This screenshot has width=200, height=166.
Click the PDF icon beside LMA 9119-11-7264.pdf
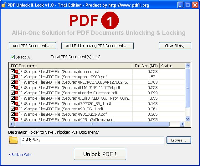pyautogui.click(x=17, y=87)
